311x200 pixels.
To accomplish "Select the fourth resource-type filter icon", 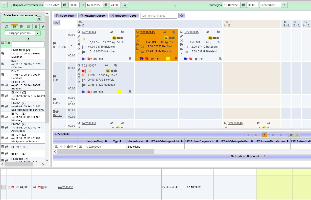I will 36,26.
